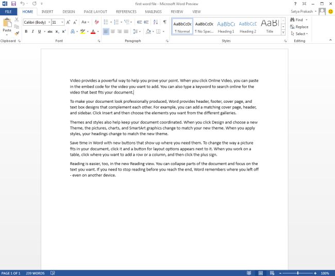Activate the Format Painter brush

16,33
